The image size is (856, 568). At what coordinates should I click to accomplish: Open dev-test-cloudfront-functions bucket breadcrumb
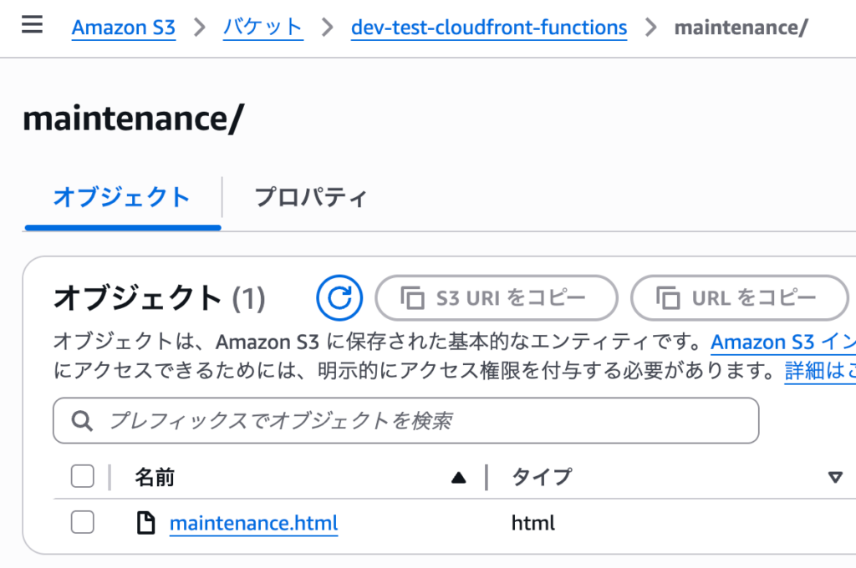489,28
